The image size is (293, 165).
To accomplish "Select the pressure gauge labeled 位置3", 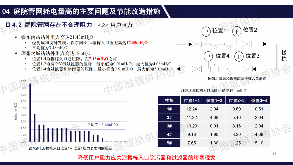I will click(x=239, y=57).
